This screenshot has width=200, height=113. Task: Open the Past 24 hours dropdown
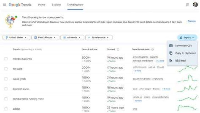45,37
